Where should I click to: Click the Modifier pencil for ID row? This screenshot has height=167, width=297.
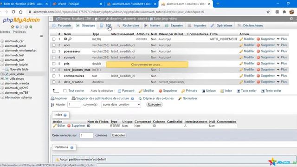[x=247, y=39]
